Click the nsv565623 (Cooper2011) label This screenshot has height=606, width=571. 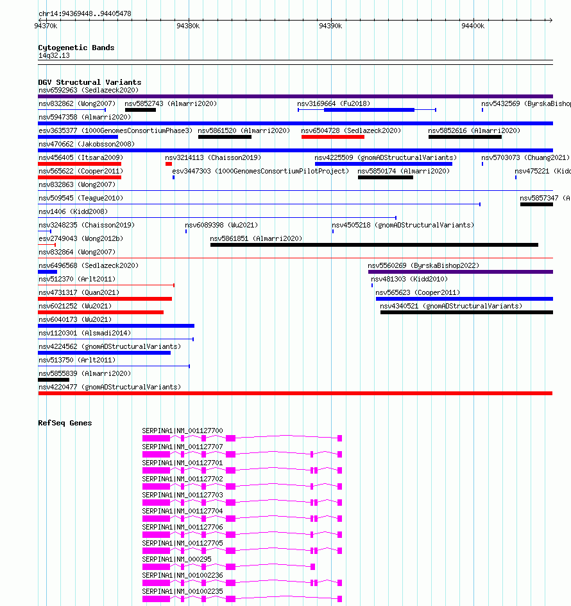click(418, 293)
